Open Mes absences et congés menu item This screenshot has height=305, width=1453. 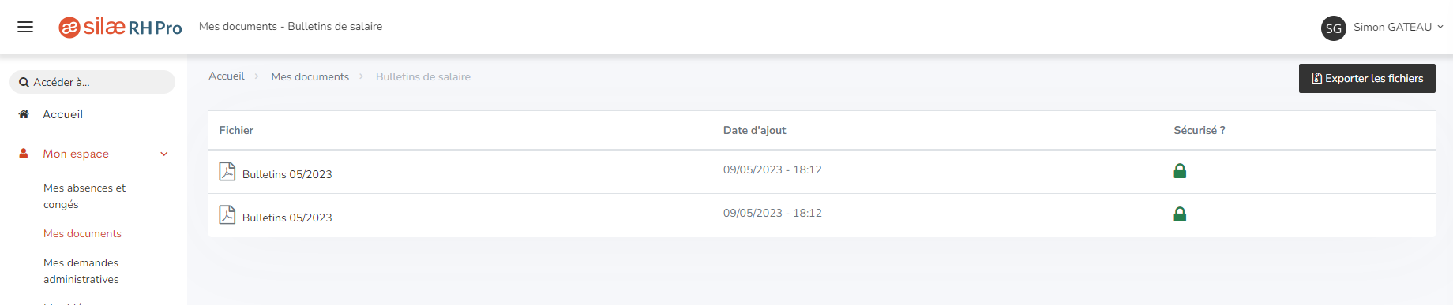84,195
